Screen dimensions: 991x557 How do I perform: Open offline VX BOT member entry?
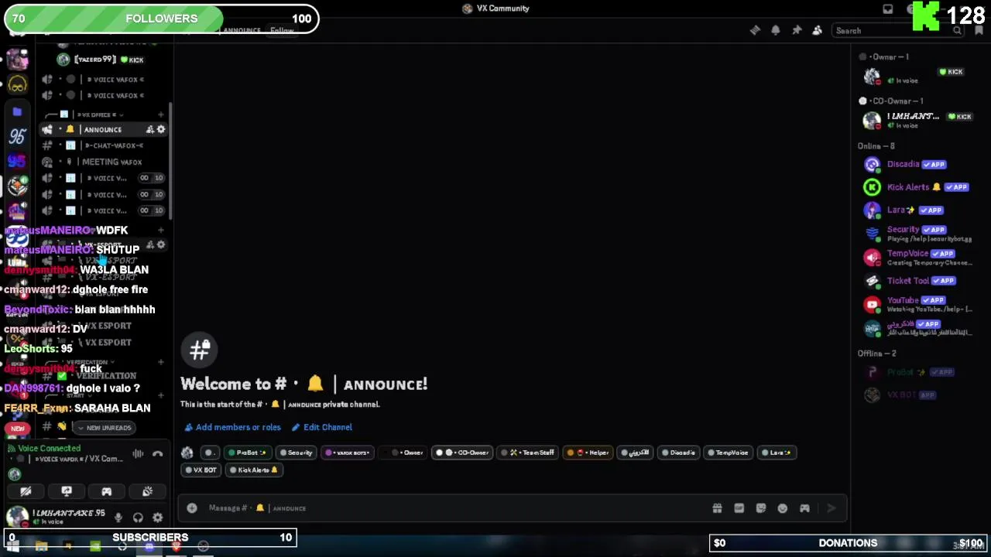pos(917,395)
